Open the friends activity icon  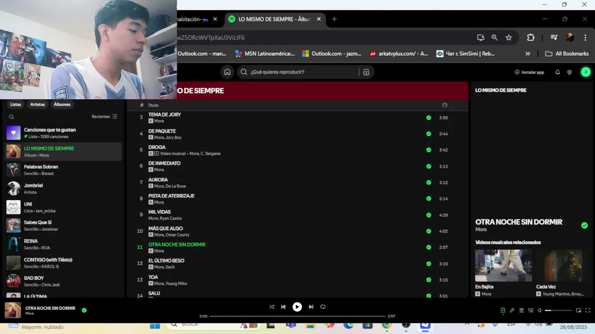click(569, 72)
